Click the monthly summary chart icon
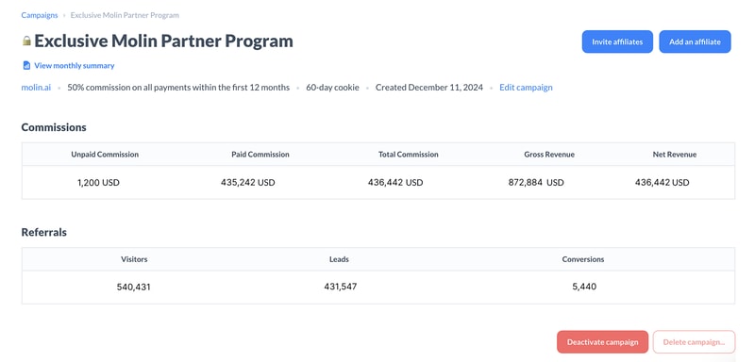 click(27, 66)
